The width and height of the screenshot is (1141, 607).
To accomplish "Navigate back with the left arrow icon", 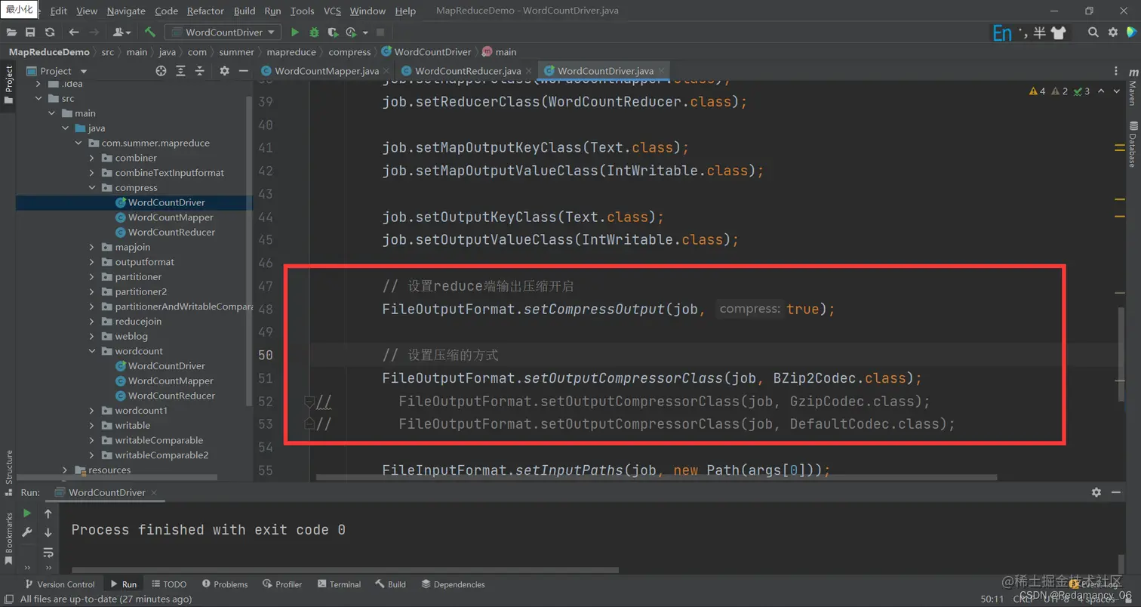I will (x=73, y=32).
